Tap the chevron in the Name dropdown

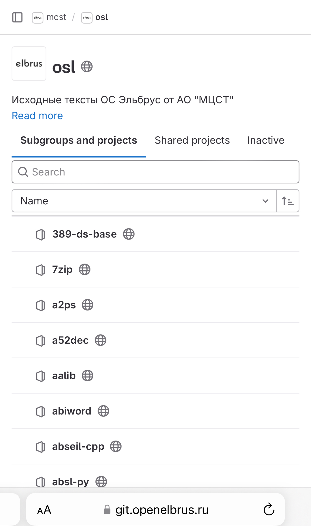click(265, 201)
